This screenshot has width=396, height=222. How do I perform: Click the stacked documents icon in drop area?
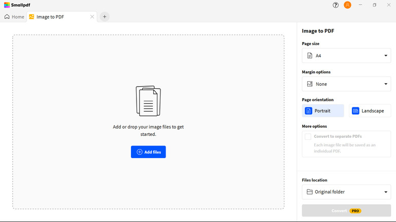coord(148,101)
